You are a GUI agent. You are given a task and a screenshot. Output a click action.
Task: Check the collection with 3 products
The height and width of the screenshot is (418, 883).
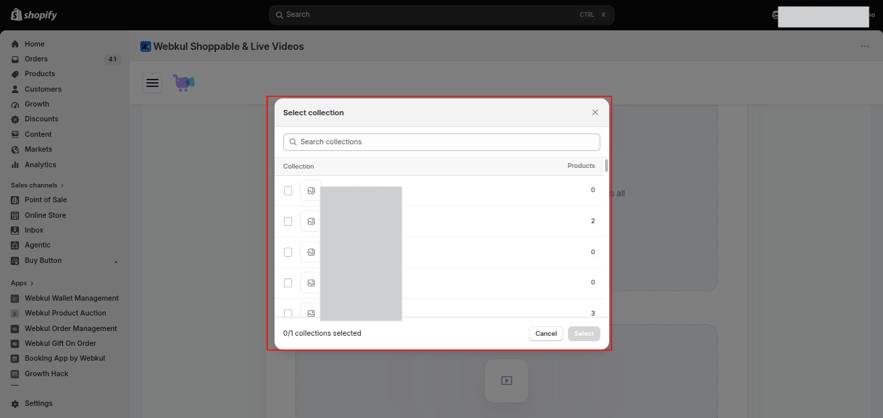(288, 313)
